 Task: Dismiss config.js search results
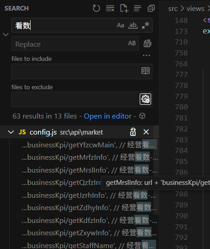coord(146,132)
